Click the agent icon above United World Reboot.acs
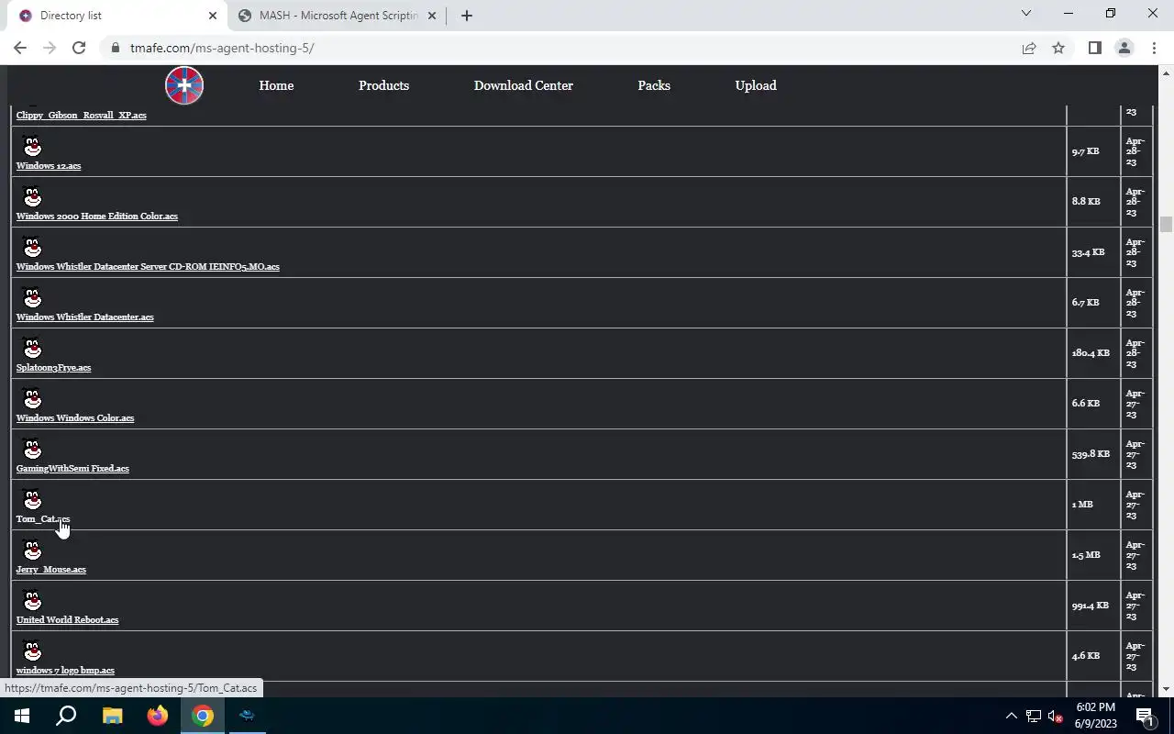The image size is (1174, 734). pos(32,601)
